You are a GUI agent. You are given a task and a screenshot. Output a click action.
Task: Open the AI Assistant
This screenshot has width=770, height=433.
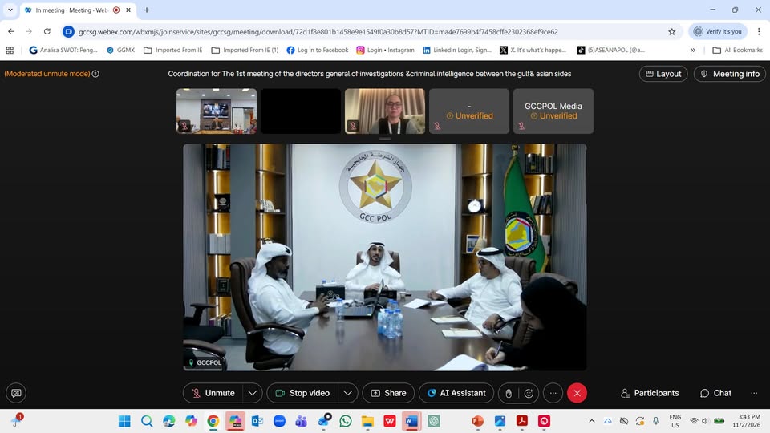456,393
